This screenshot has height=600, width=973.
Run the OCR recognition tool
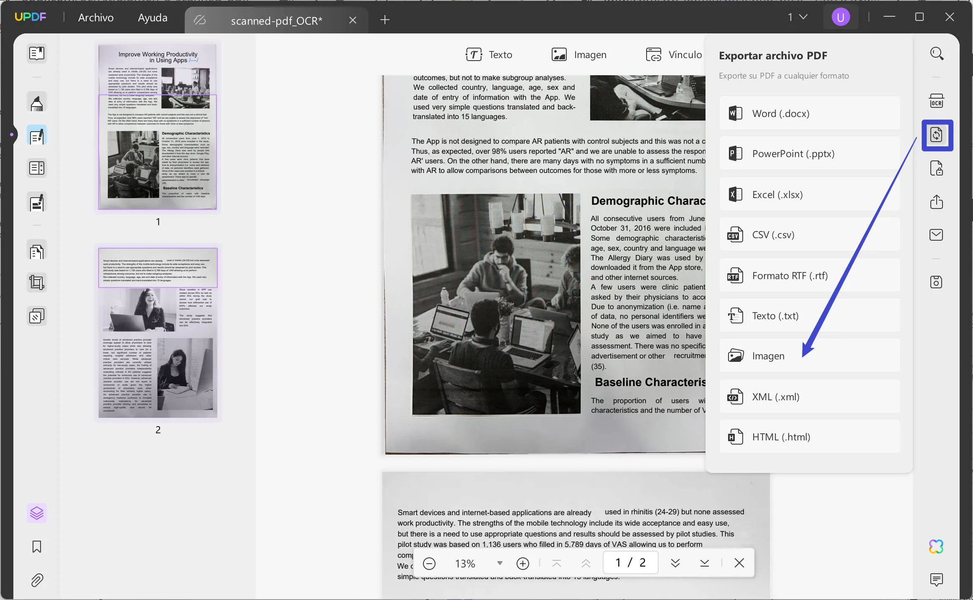937,101
